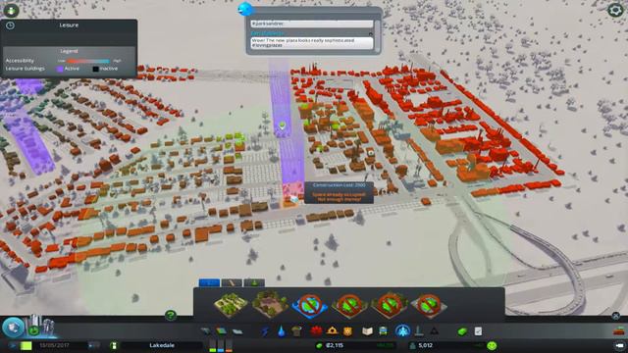Select the Roads tool
This screenshot has height=353, width=628.
pyautogui.click(x=206, y=331)
